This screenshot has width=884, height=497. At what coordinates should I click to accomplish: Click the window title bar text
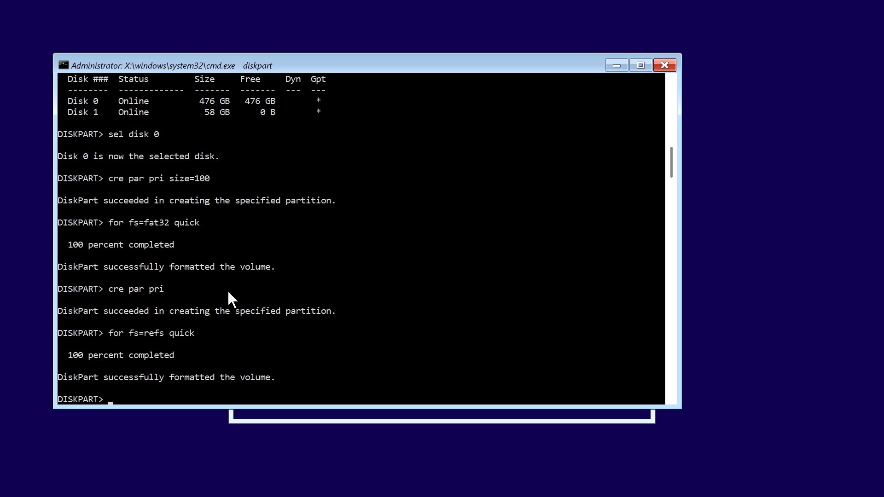point(171,66)
